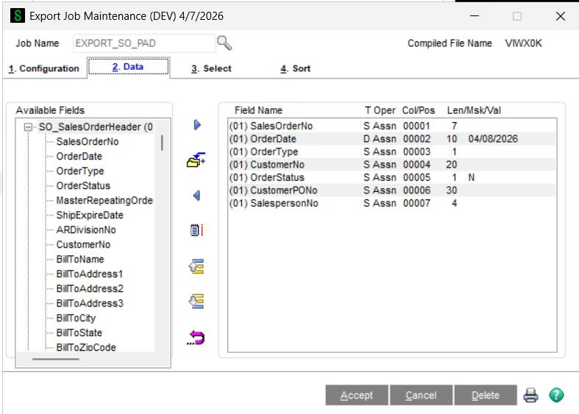
Task: Select the (01) CustomerPONo field row
Action: pyautogui.click(x=392, y=190)
